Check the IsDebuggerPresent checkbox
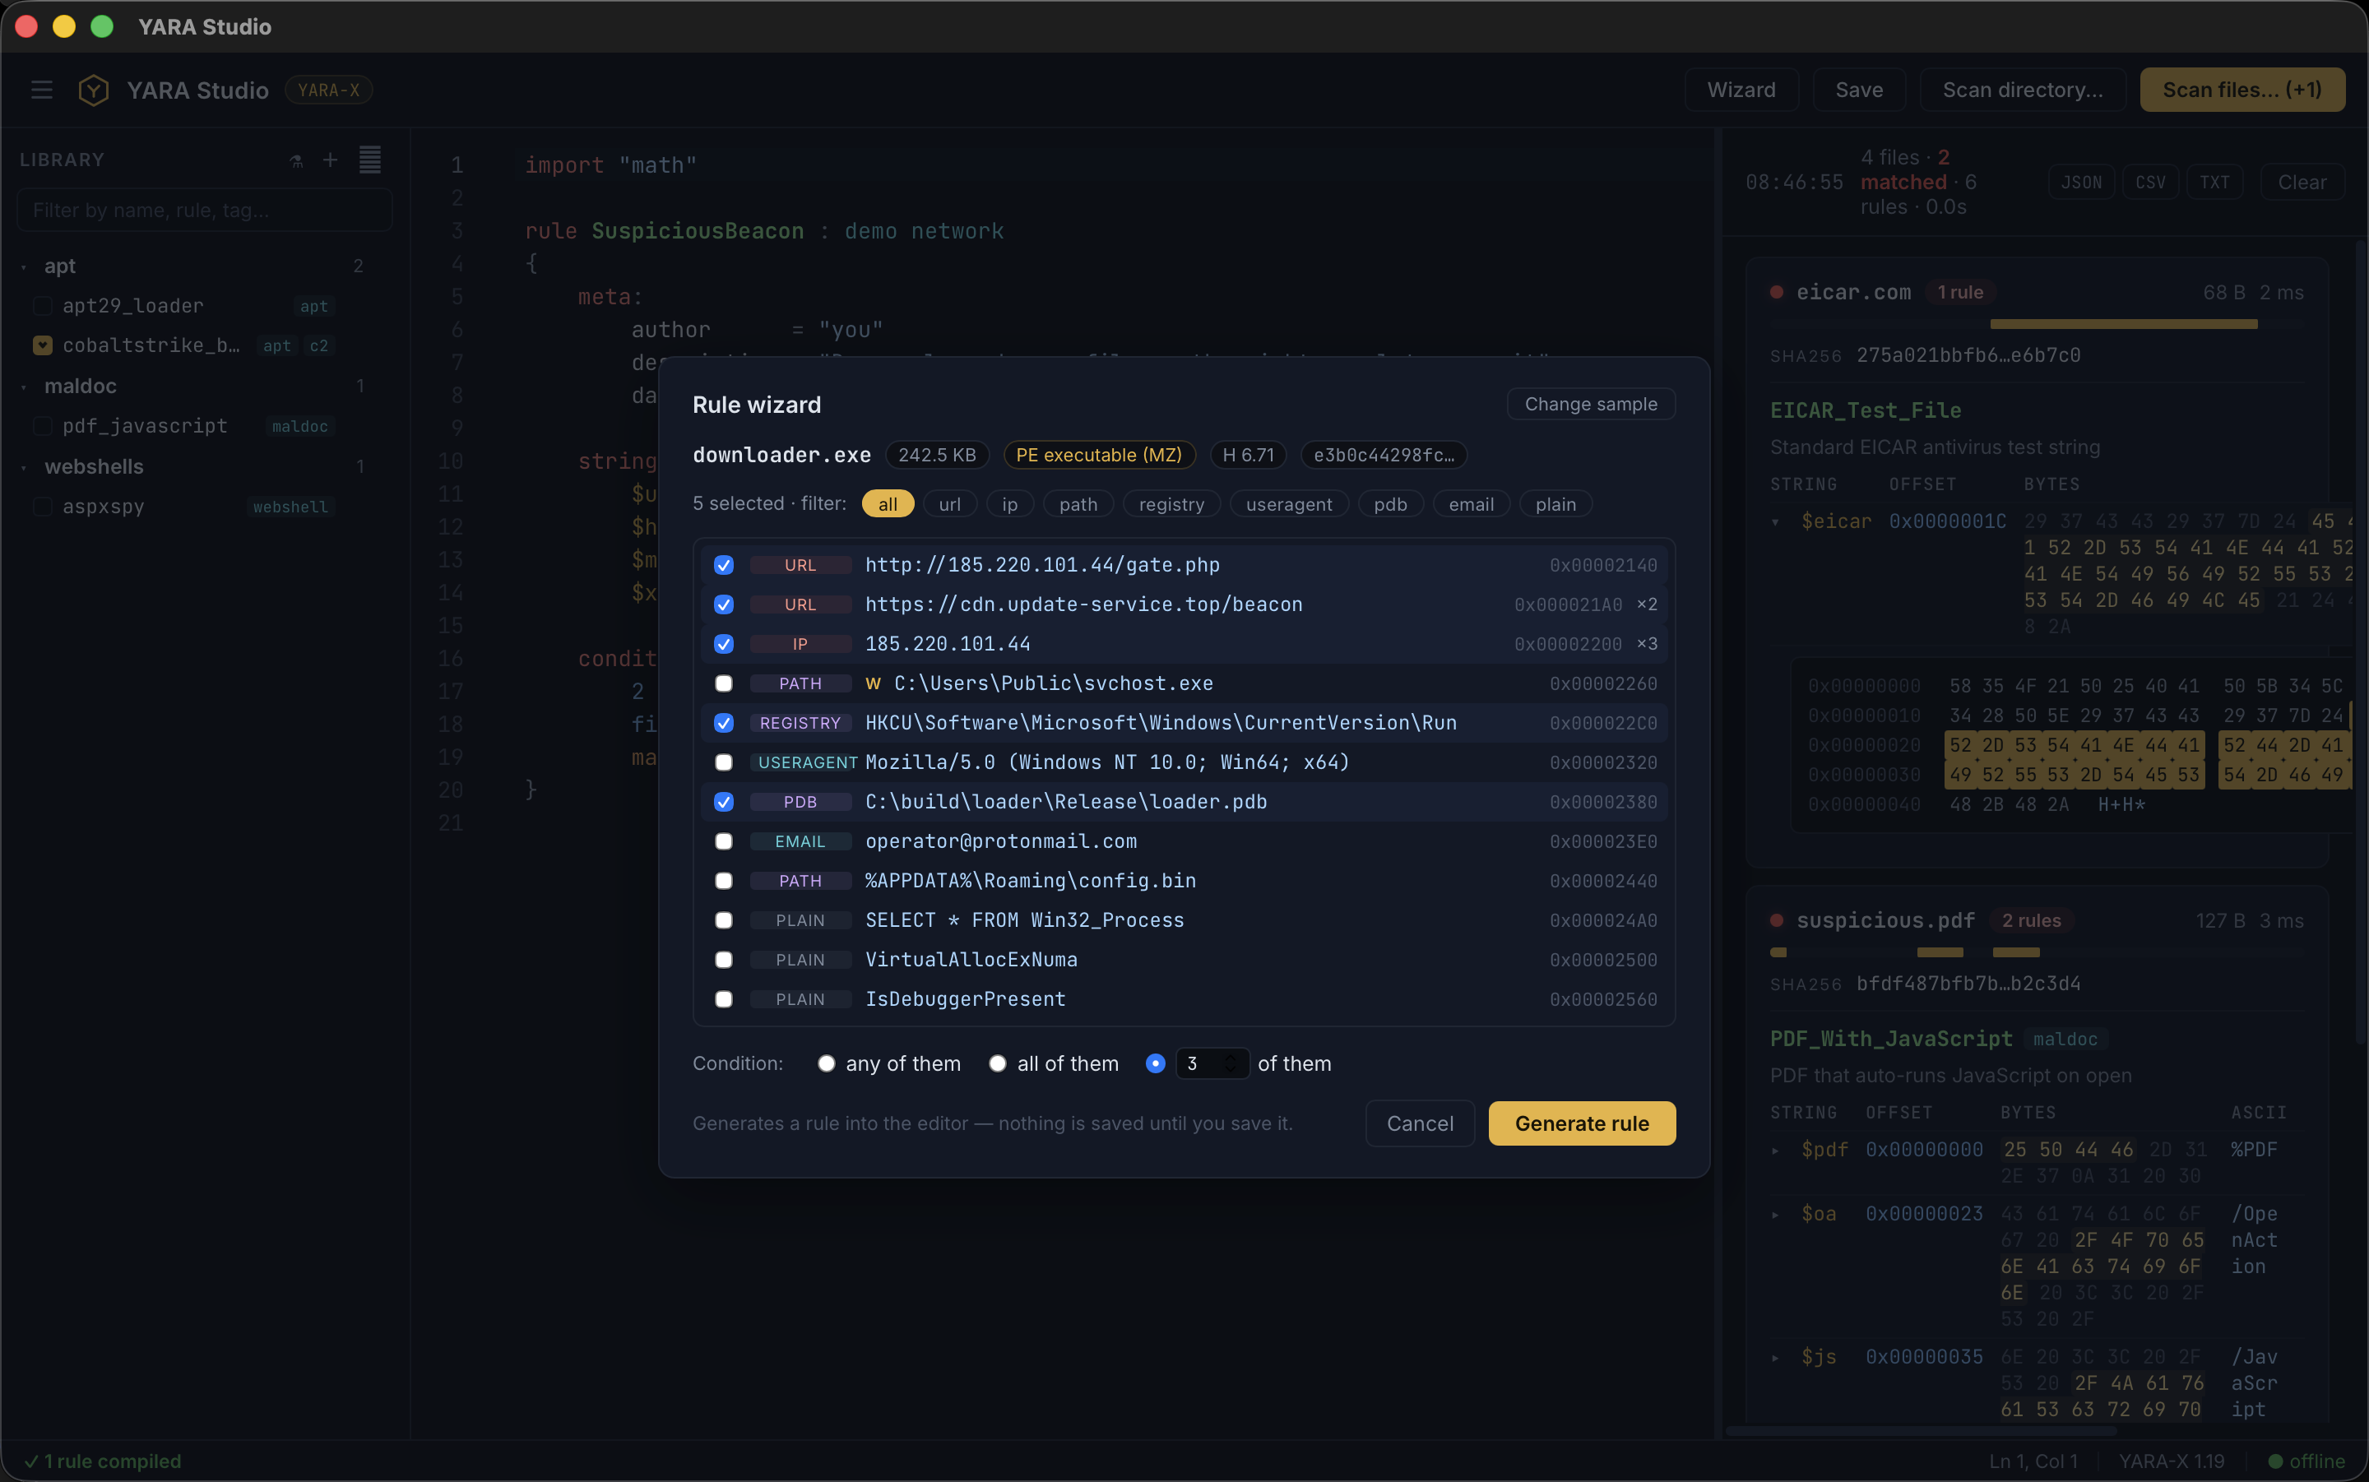This screenshot has width=2369, height=1482. point(723,998)
